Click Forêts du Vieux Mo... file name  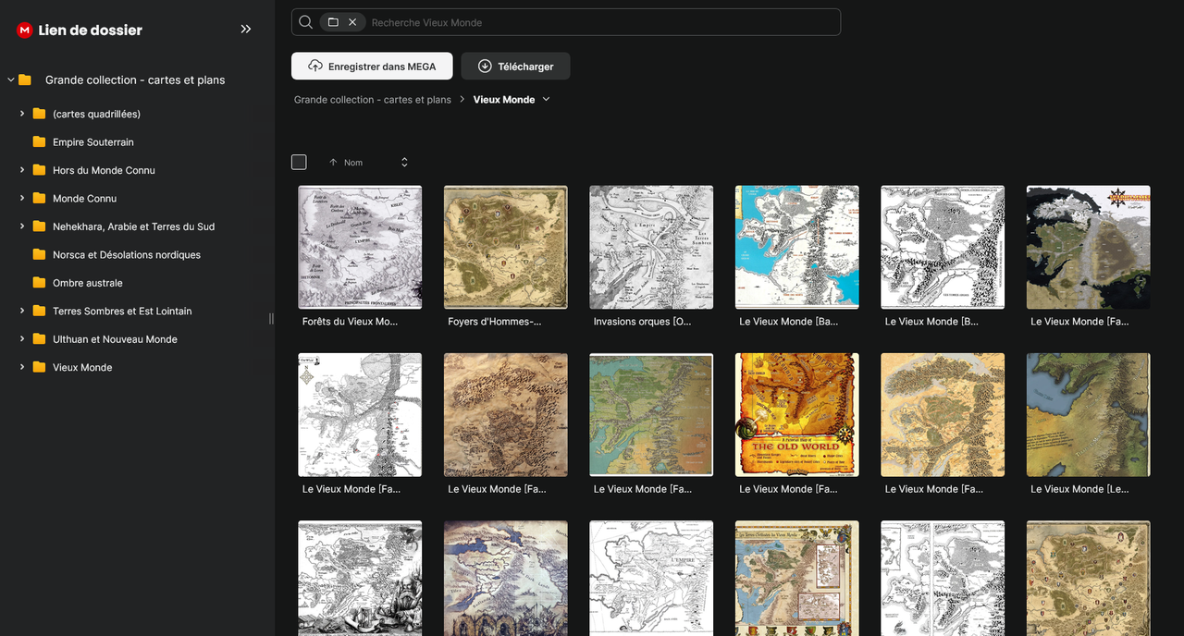[x=350, y=322]
